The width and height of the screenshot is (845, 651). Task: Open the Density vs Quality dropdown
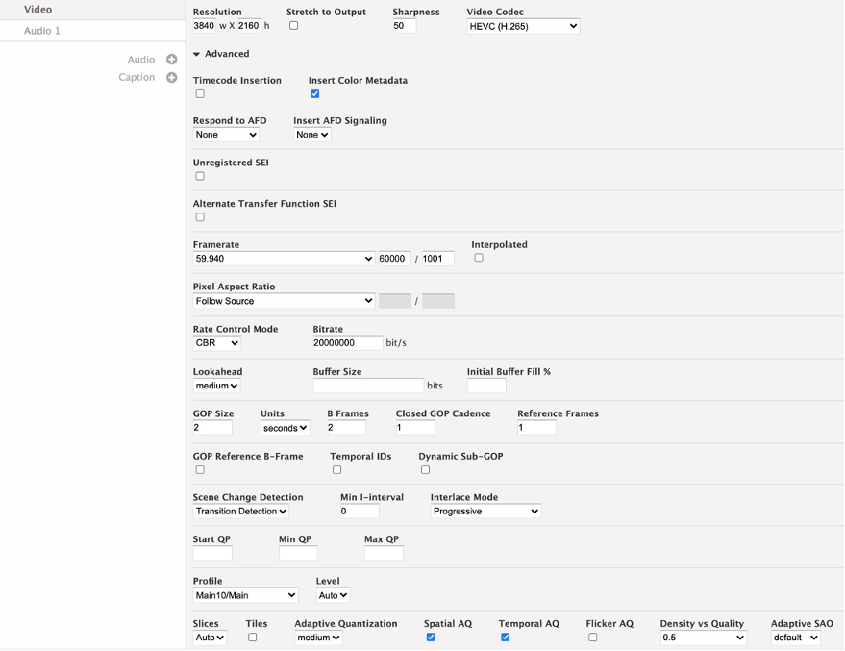704,638
